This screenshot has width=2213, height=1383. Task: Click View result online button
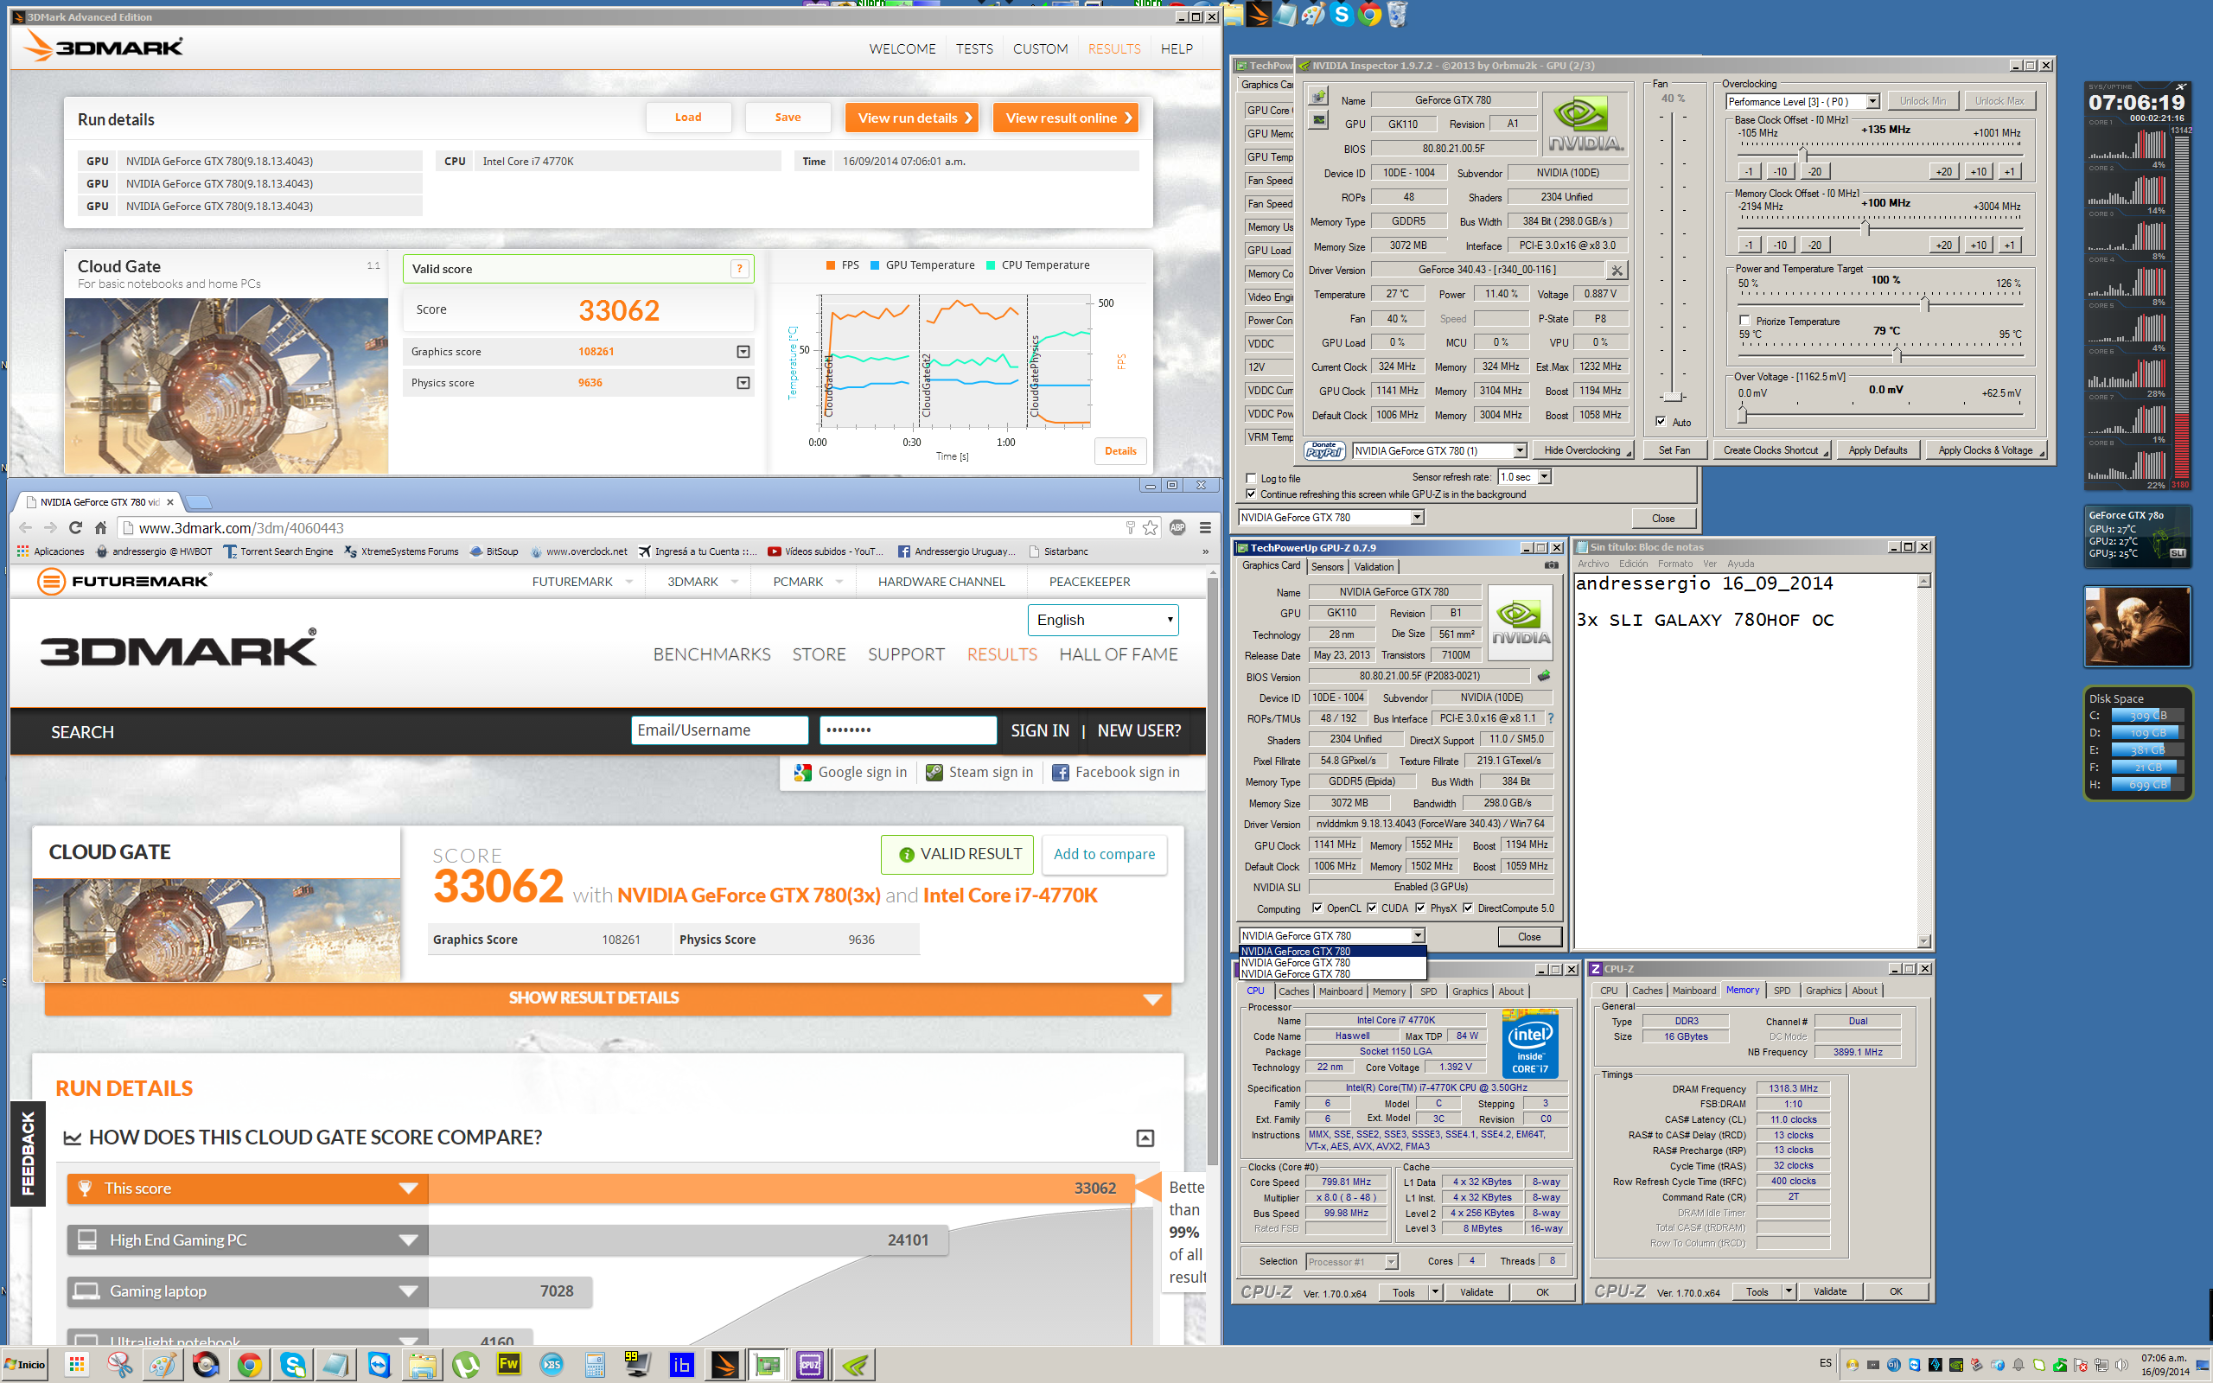pos(1065,118)
